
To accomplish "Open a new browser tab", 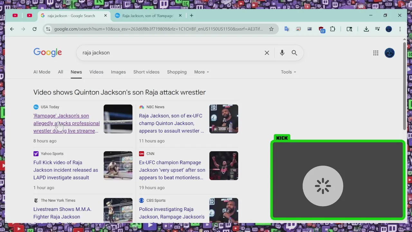I will [x=192, y=15].
